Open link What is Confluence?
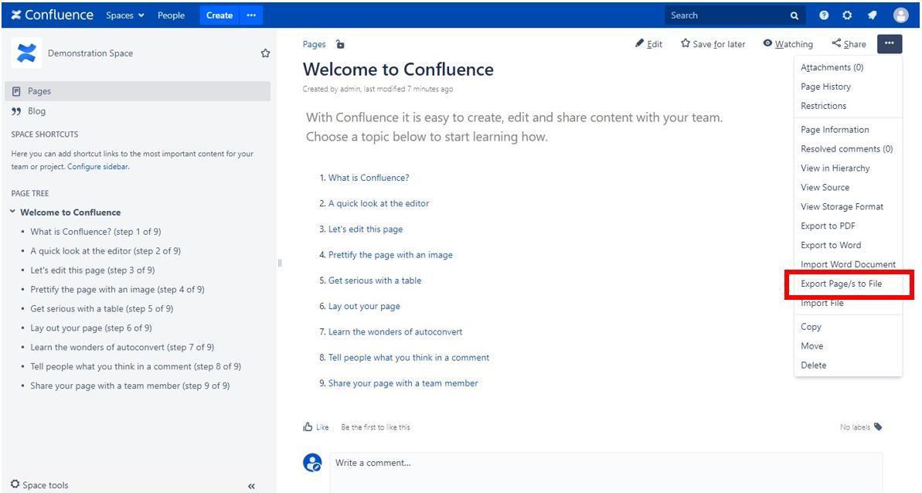The width and height of the screenshot is (922, 493). pos(369,178)
